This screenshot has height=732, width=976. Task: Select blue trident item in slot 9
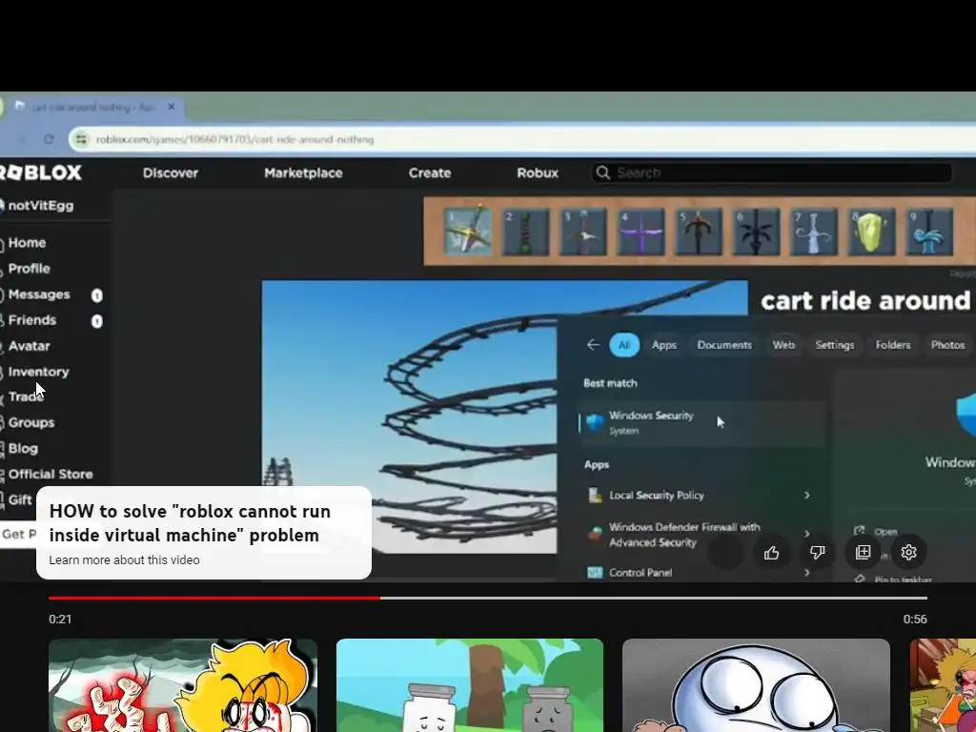tap(928, 232)
